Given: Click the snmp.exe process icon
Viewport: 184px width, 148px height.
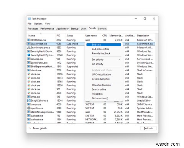Looking at the screenshot, I should [29, 104].
